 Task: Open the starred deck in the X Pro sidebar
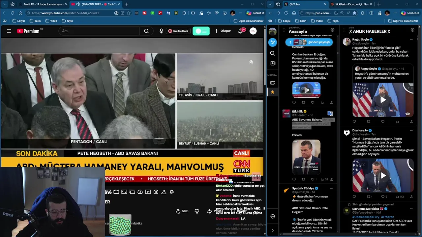click(273, 92)
